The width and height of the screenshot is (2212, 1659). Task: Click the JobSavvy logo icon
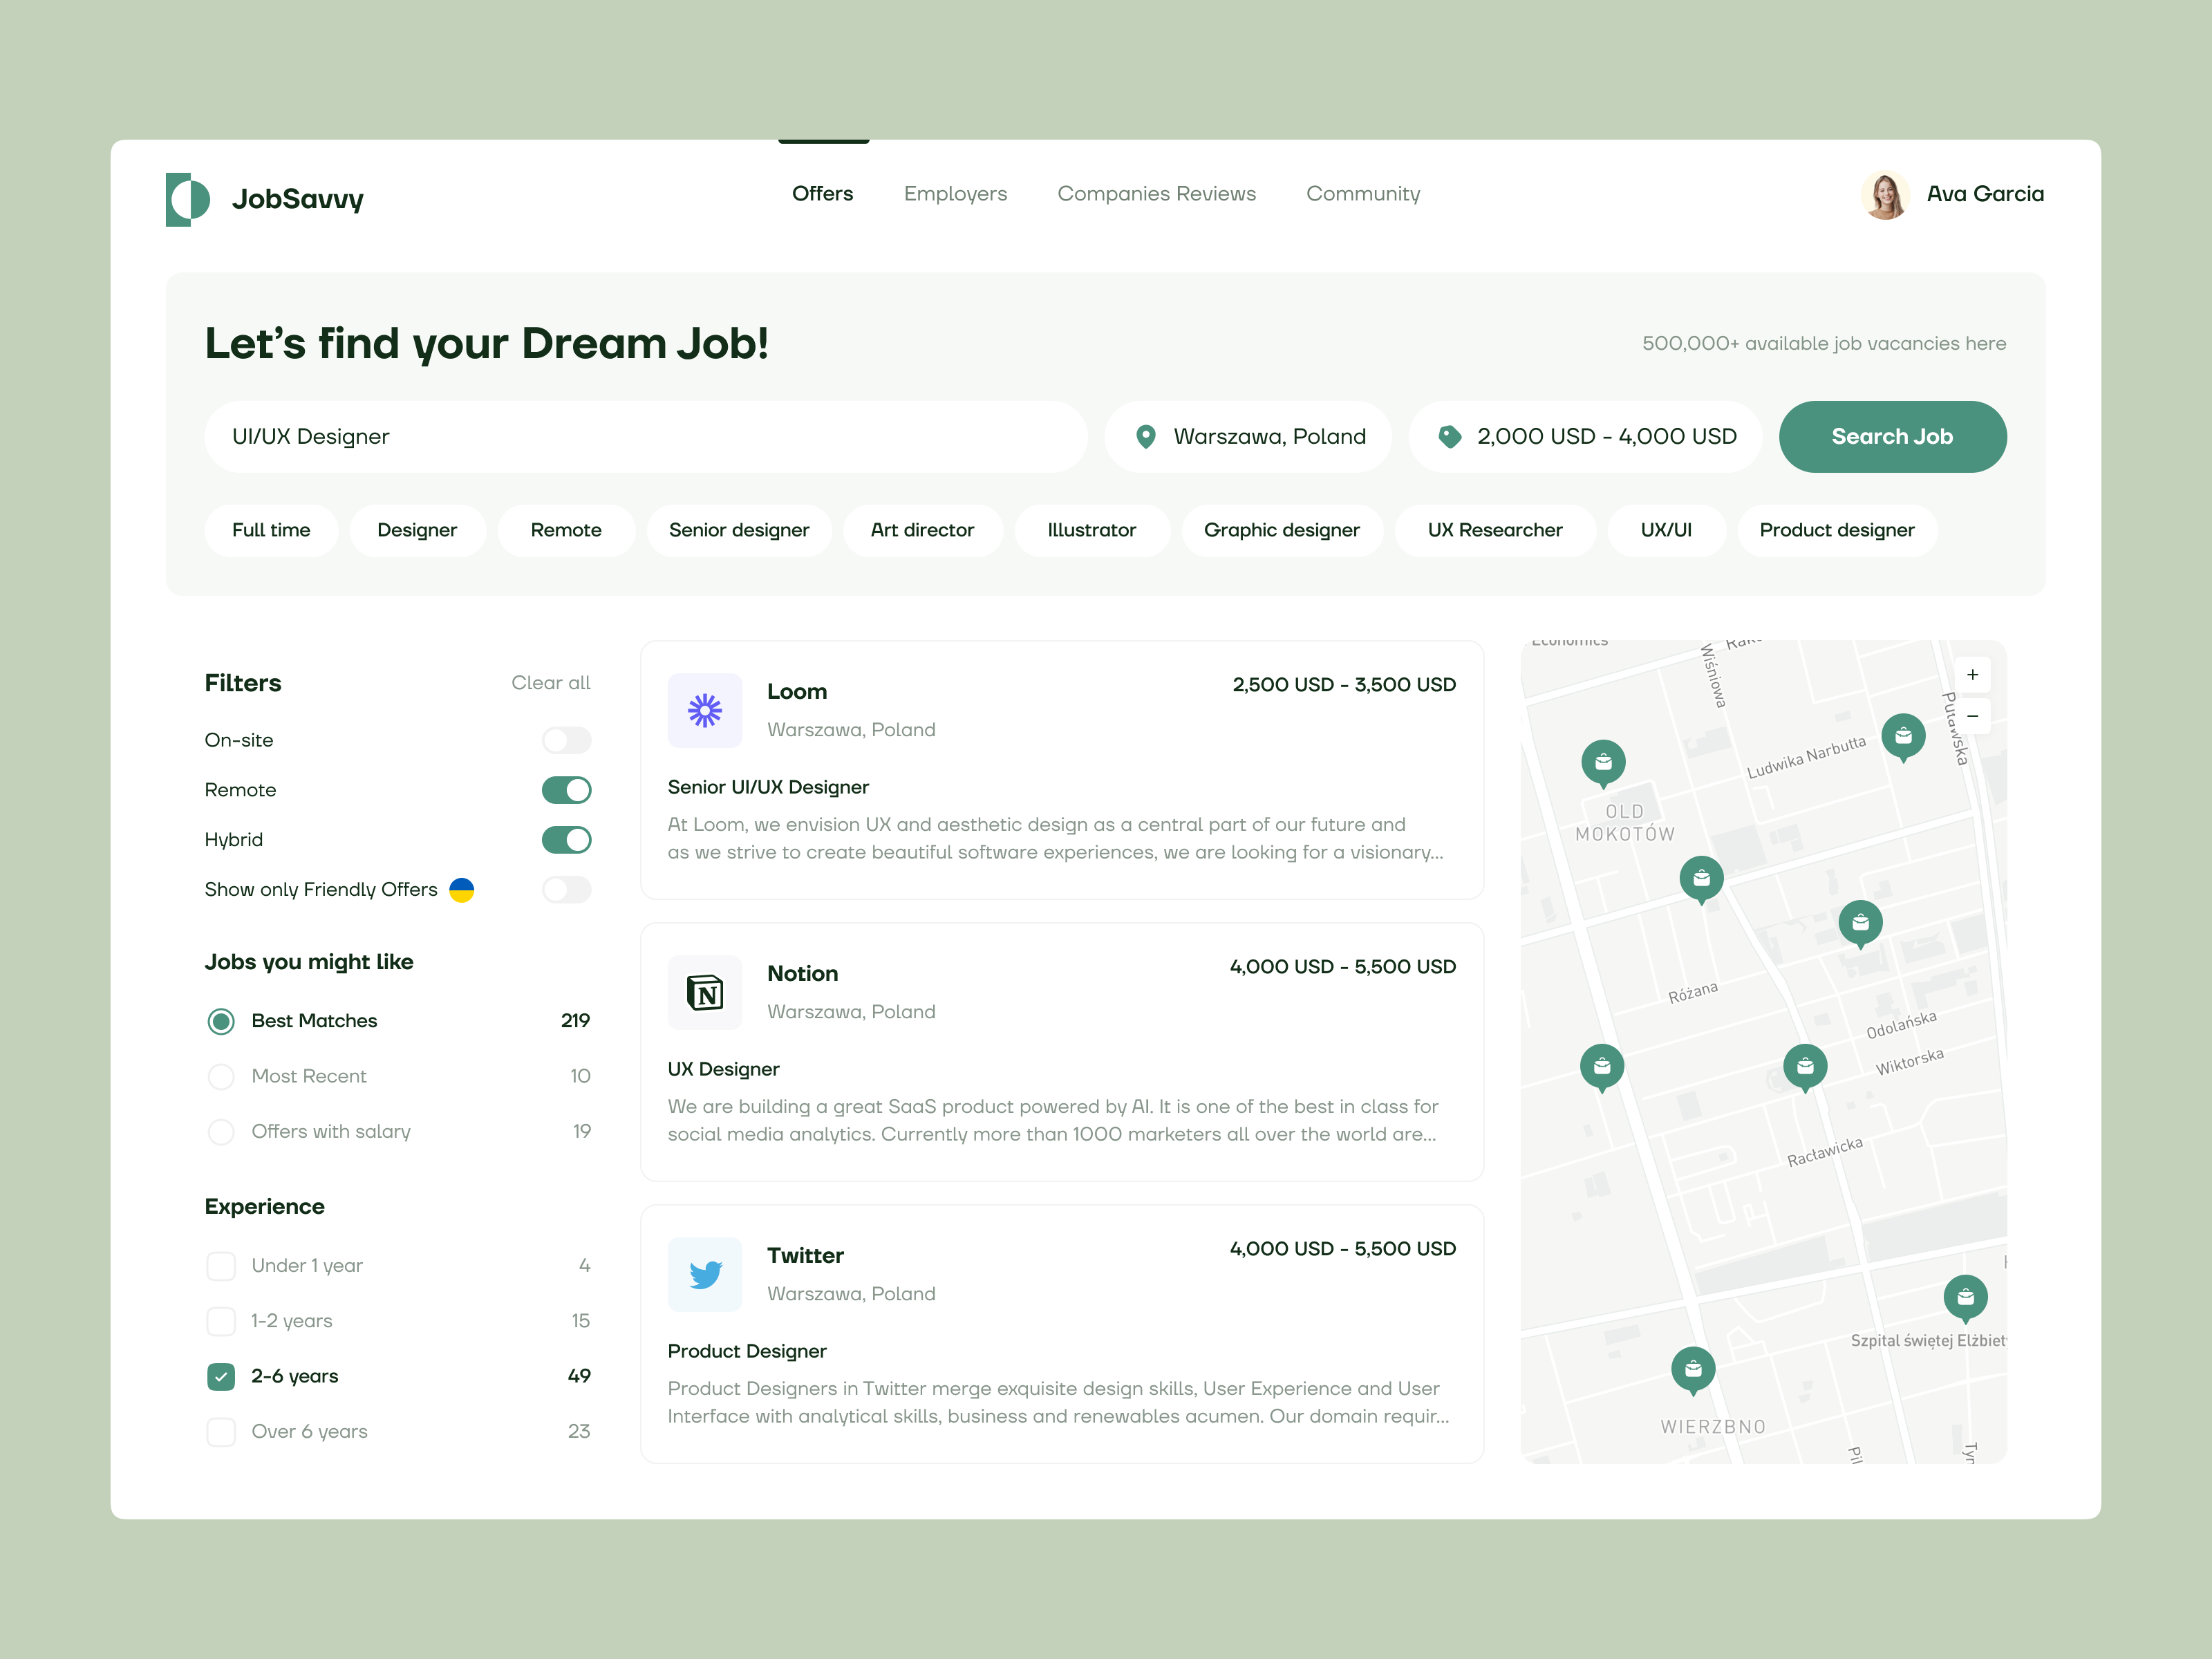tap(188, 199)
